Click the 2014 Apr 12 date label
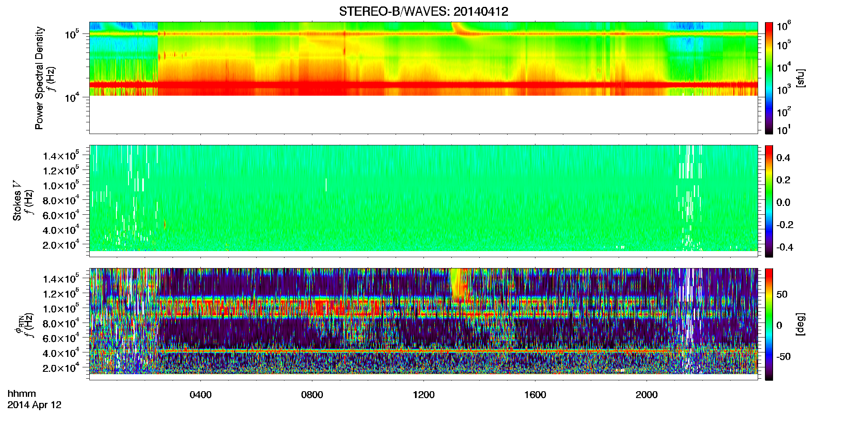 point(34,405)
